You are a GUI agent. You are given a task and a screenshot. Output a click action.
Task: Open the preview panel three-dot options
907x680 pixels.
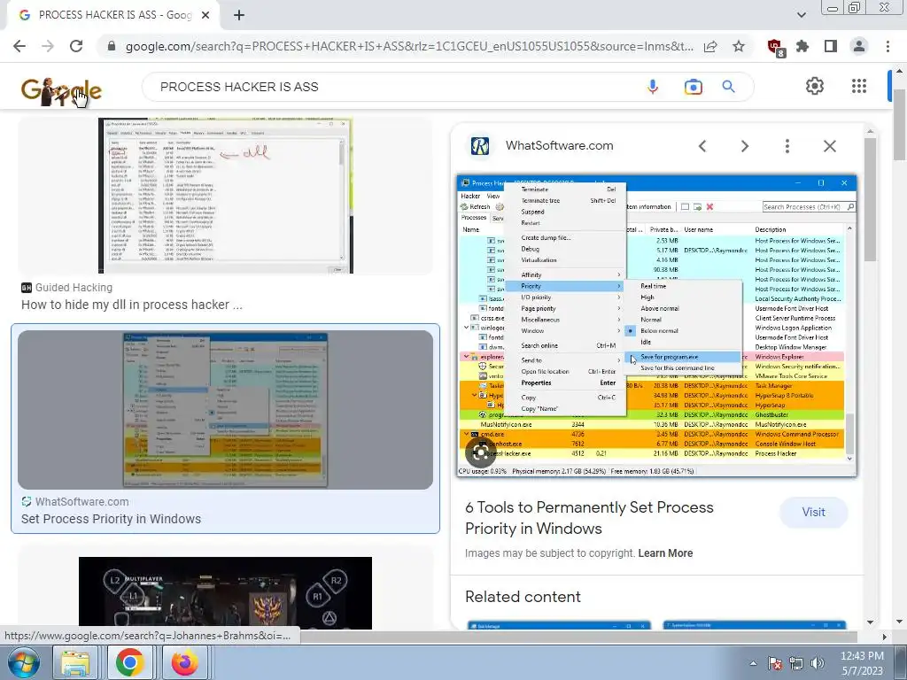[787, 146]
